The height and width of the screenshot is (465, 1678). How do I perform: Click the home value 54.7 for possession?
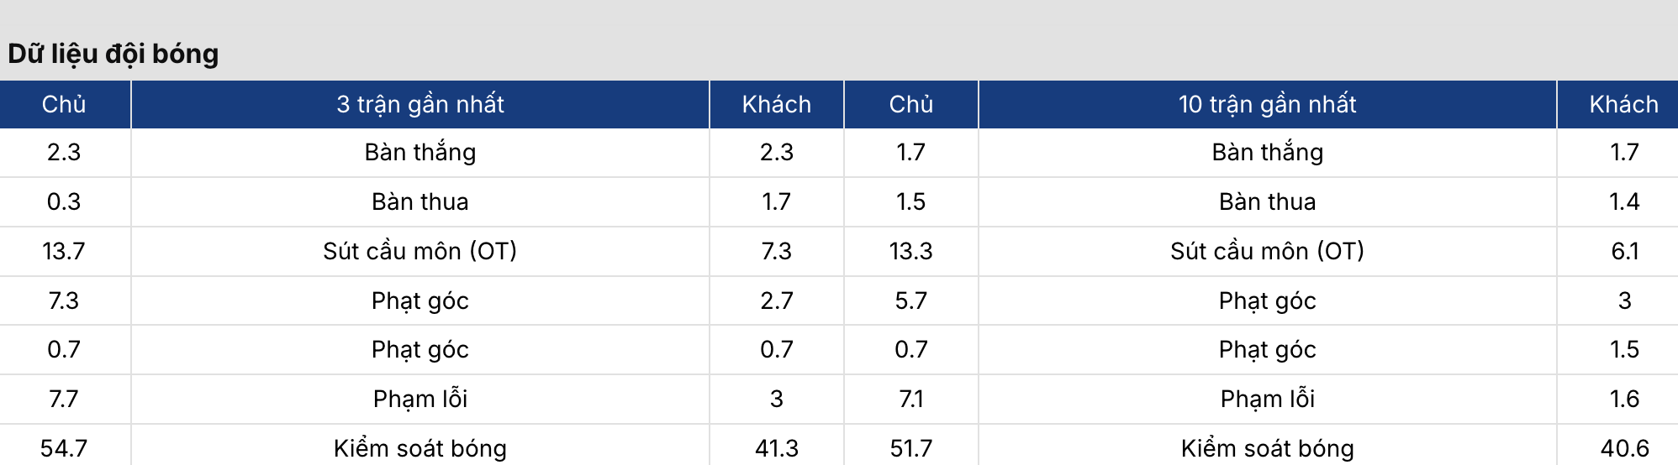pos(64,448)
